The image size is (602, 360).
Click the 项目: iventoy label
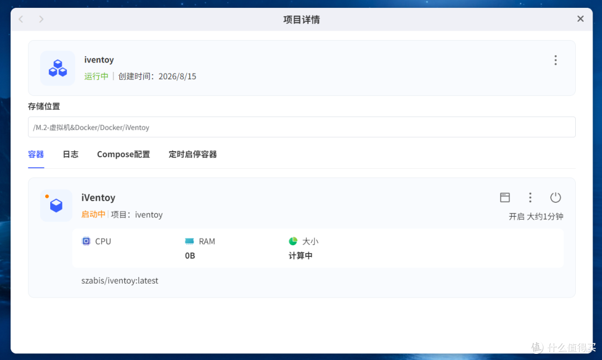pyautogui.click(x=137, y=215)
